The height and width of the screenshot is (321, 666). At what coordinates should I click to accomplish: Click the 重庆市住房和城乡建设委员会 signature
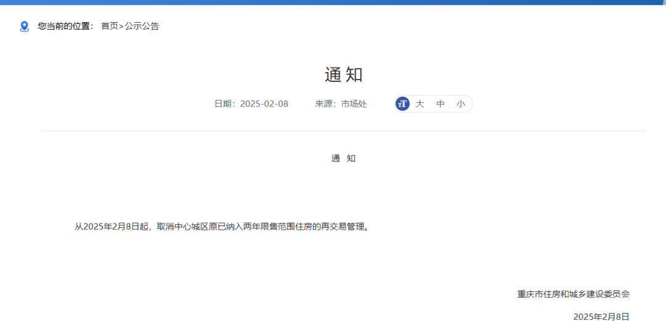click(x=573, y=295)
